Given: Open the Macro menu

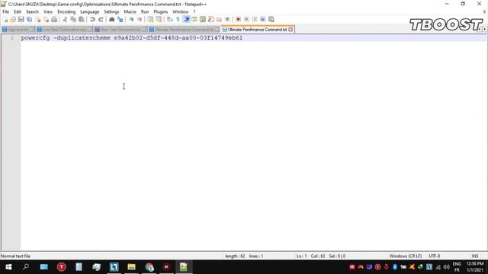Looking at the screenshot, I should click(x=130, y=11).
